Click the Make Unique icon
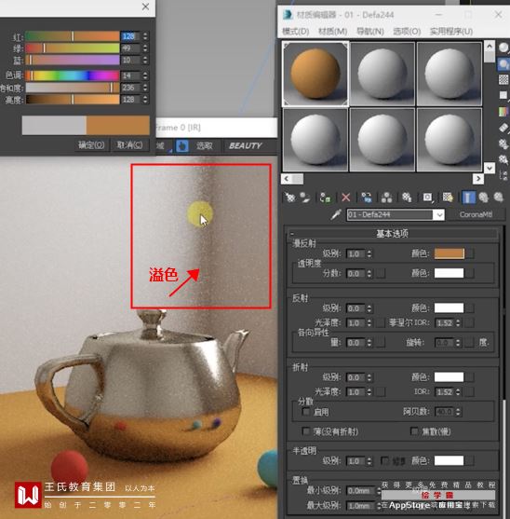 386,198
